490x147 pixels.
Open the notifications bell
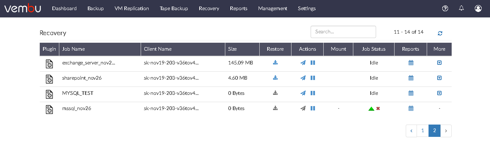(461, 8)
